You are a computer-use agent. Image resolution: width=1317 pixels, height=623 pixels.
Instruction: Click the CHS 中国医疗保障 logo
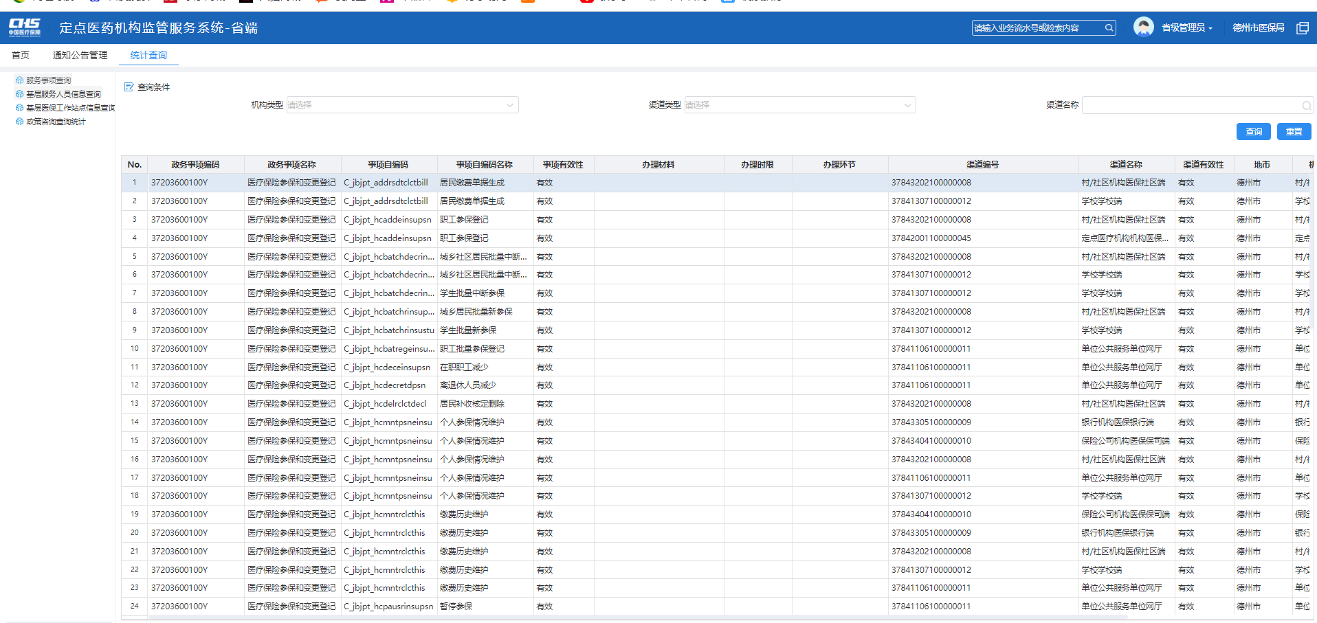25,27
